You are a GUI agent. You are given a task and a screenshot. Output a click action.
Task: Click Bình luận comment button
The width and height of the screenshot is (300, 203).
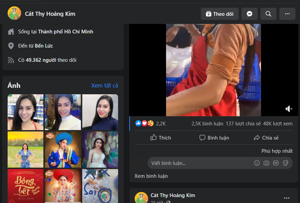click(x=214, y=138)
